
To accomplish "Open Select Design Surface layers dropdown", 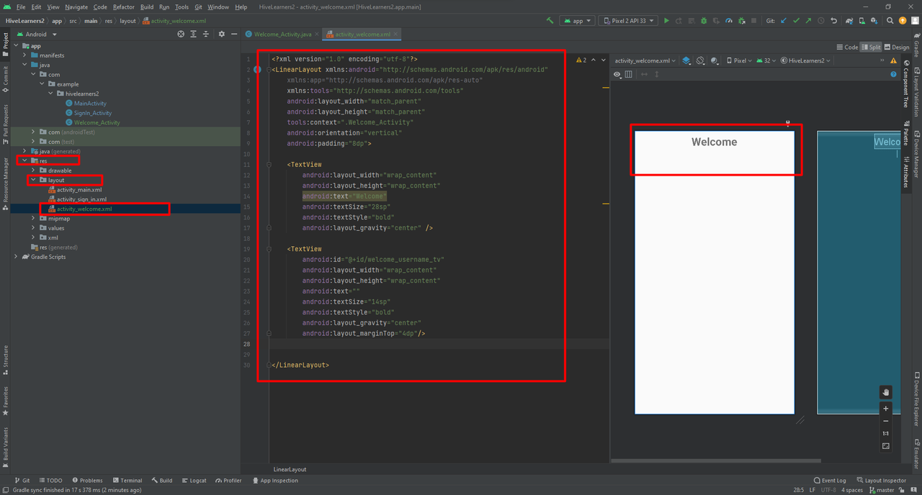I will click(686, 60).
